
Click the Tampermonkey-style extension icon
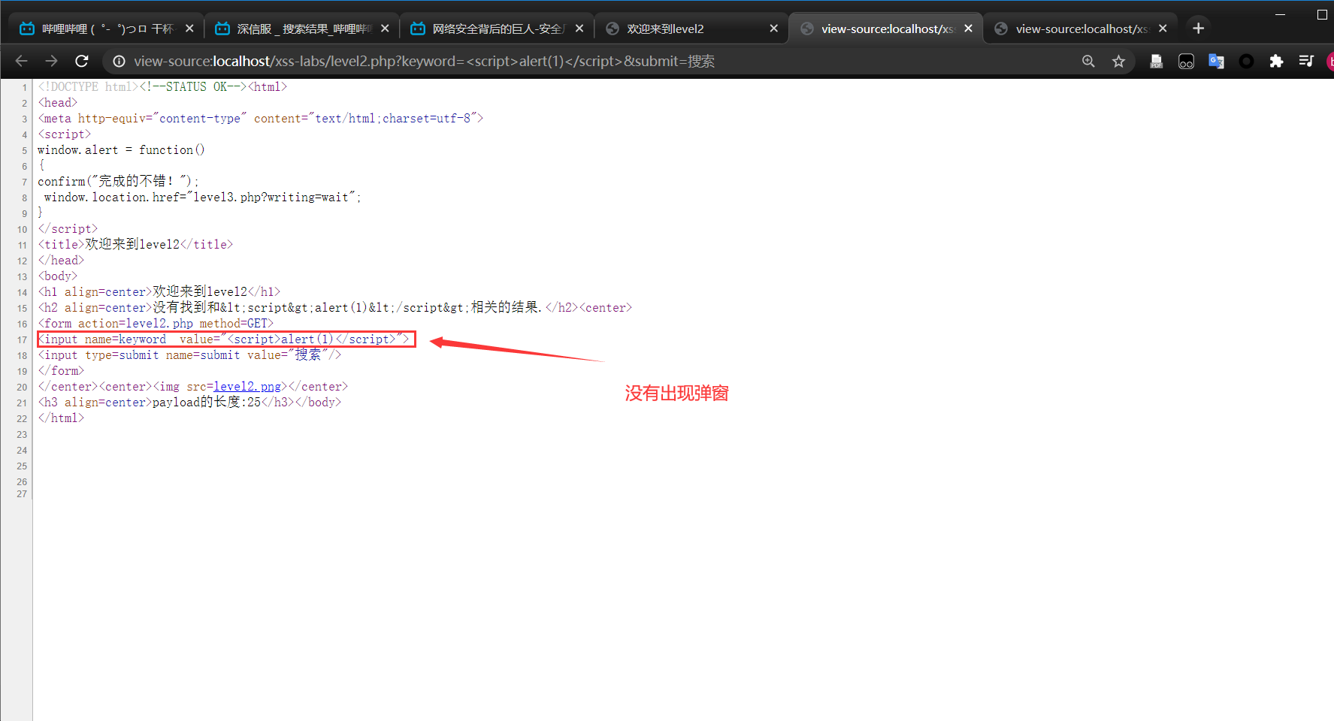coord(1186,61)
